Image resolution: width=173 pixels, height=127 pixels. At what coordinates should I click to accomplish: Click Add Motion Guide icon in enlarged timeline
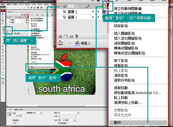[x=65, y=36]
